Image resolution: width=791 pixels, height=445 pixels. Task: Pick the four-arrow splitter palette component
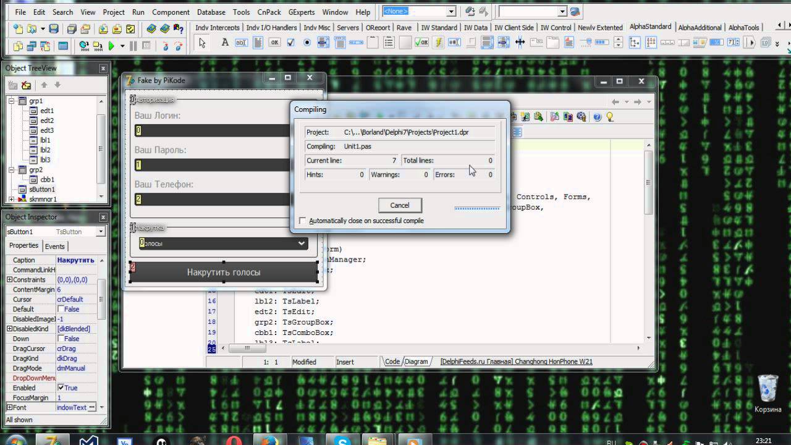pyautogui.click(x=520, y=43)
